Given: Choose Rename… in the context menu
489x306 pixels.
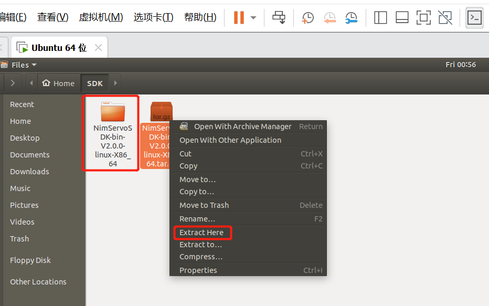Looking at the screenshot, I should [x=248, y=219].
